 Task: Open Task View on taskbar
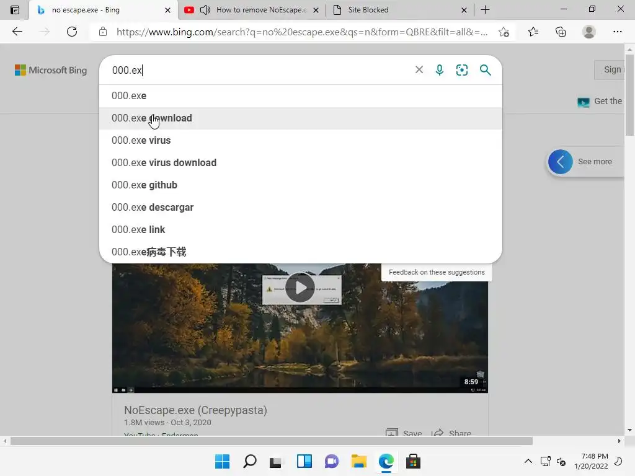click(x=276, y=461)
